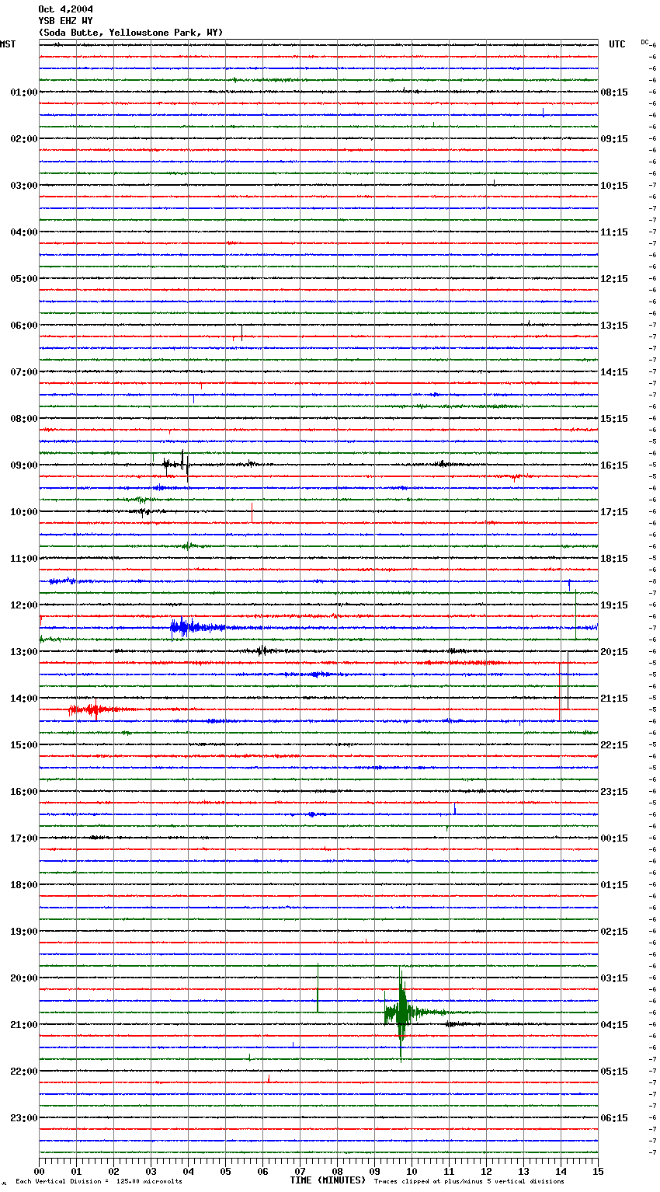Image resolution: width=660 pixels, height=1192 pixels.
Task: Select the 20:00 MST row label
Action: tap(23, 978)
